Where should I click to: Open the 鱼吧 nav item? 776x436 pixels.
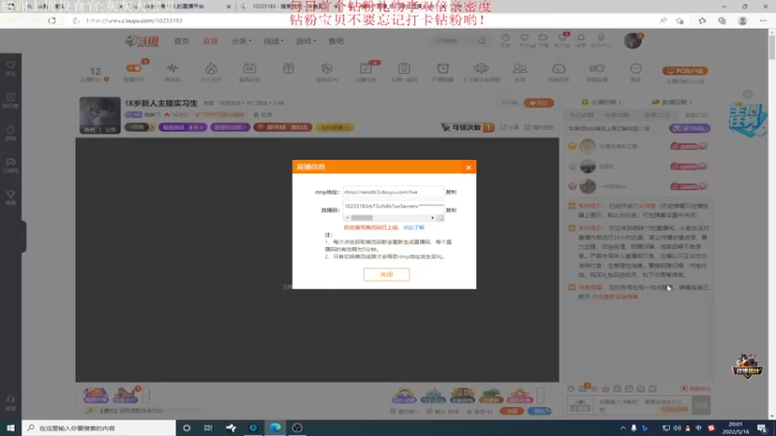point(336,41)
